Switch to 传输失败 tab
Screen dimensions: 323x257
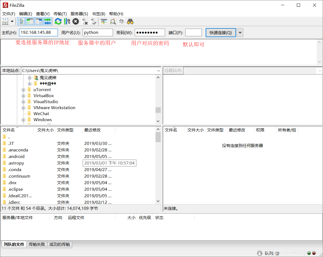[x=37, y=244]
